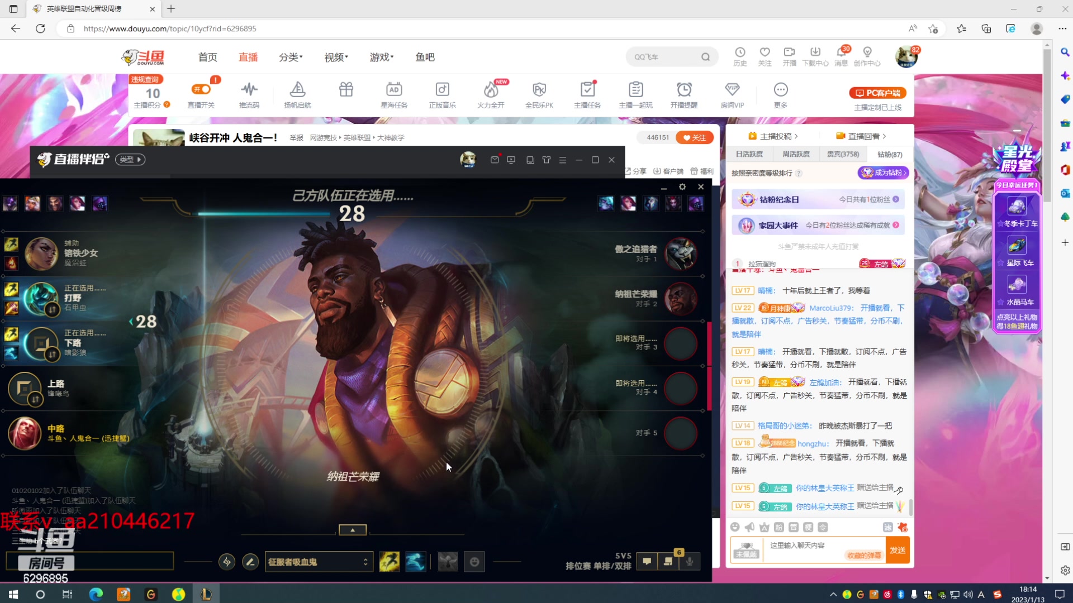Select Ghost summoner spell slot
The width and height of the screenshot is (1073, 603).
415,562
